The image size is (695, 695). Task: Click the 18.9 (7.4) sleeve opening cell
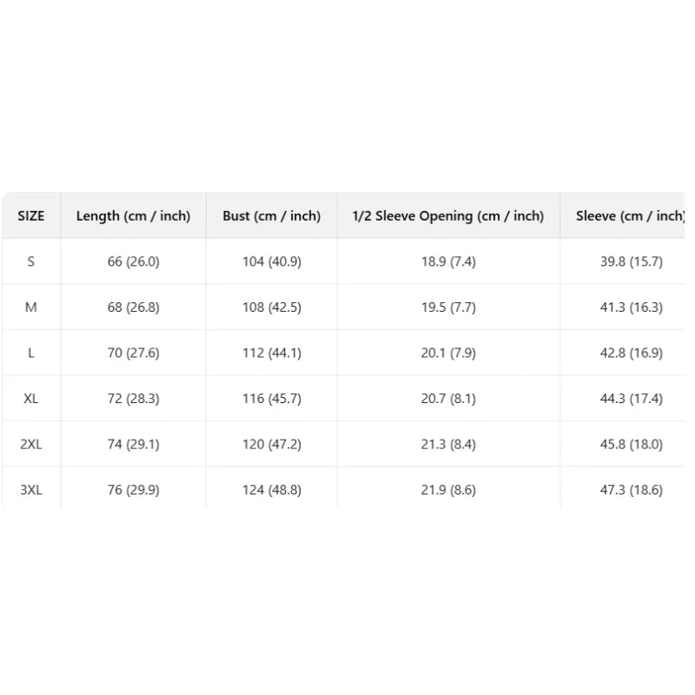[x=448, y=261]
